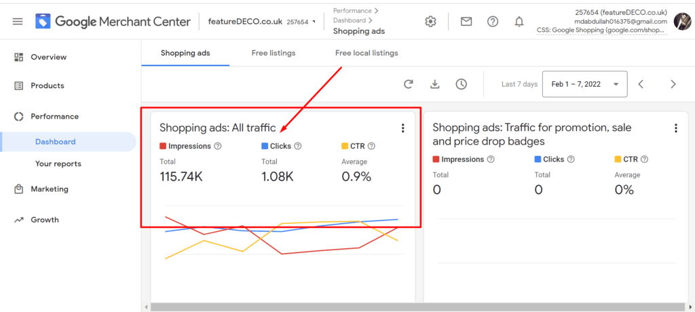Go to previous date range
The height and width of the screenshot is (312, 695).
click(641, 84)
